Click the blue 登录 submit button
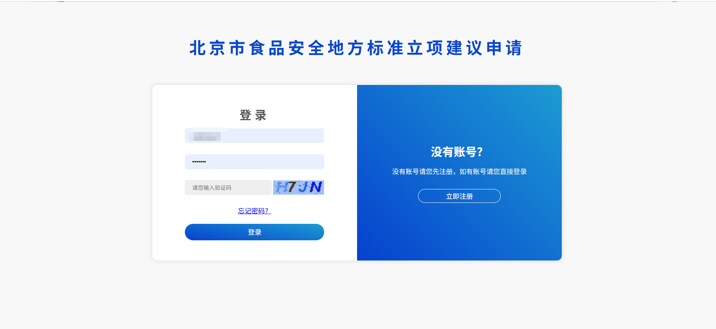 coord(255,232)
